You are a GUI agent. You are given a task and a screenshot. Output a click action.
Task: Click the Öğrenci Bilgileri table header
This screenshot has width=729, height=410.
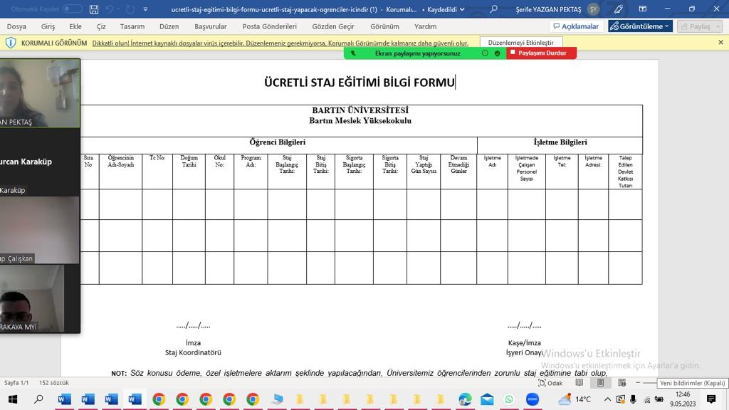[x=278, y=142]
